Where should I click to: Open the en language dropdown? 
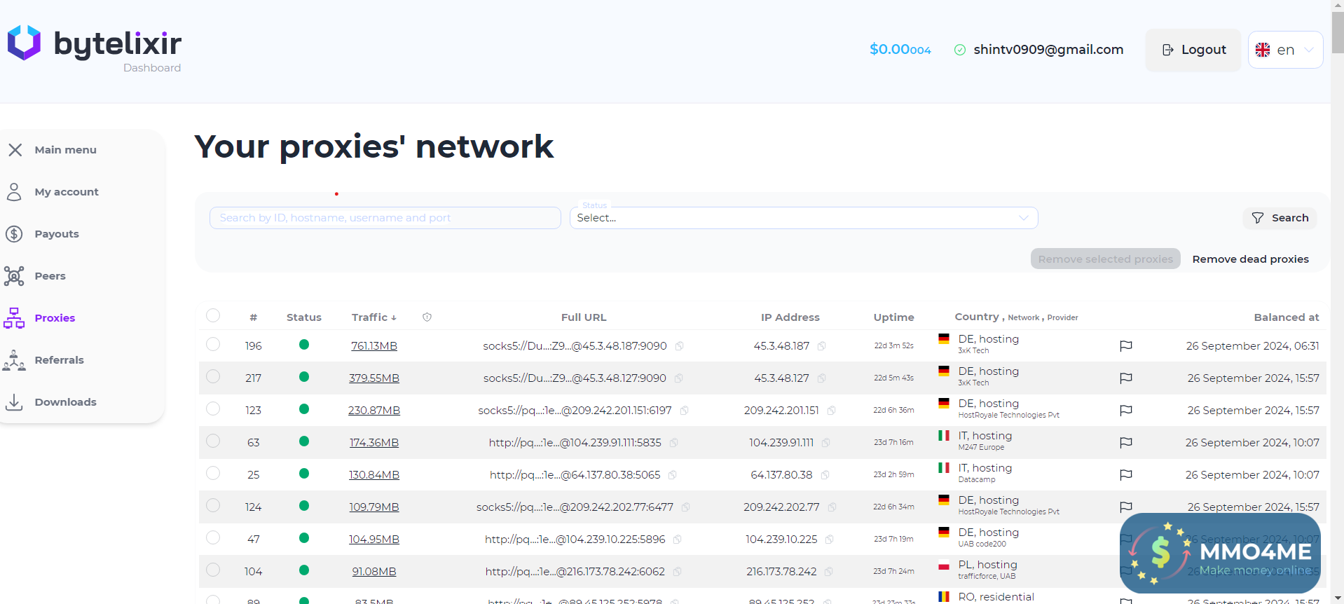1285,50
